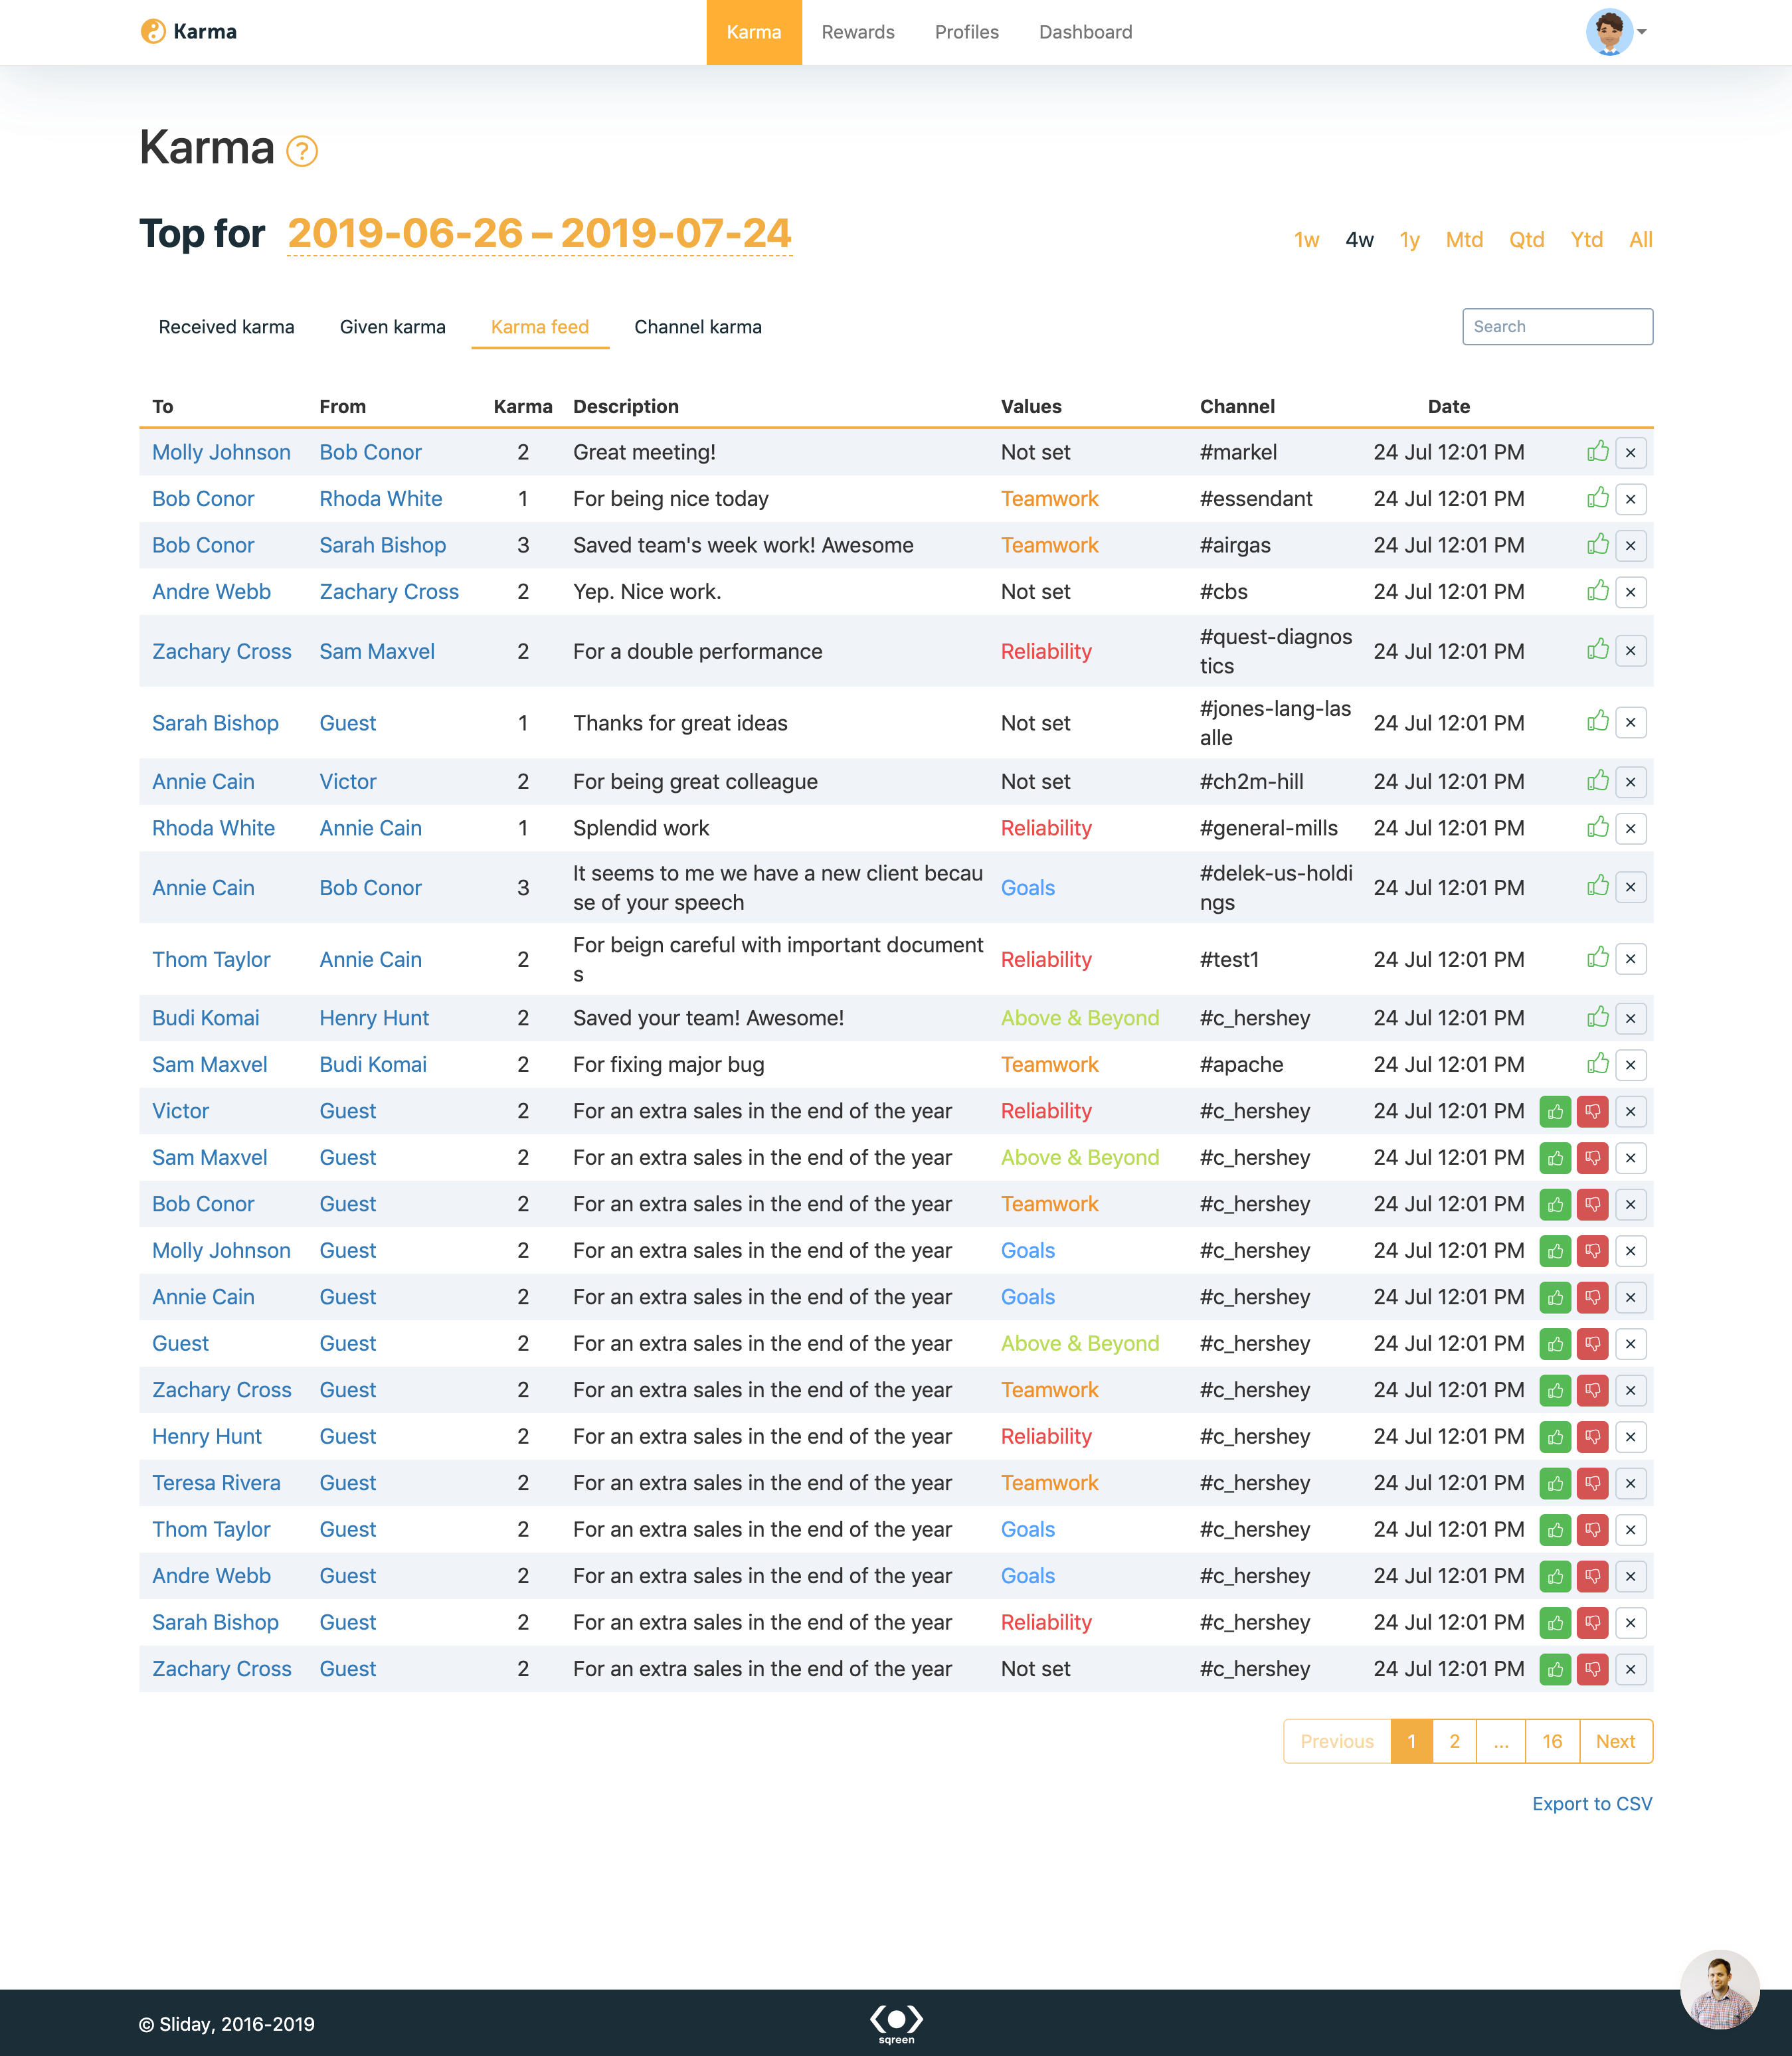
Task: Thumbs up Molly Johnson's Great meeting entry
Action: point(1597,452)
